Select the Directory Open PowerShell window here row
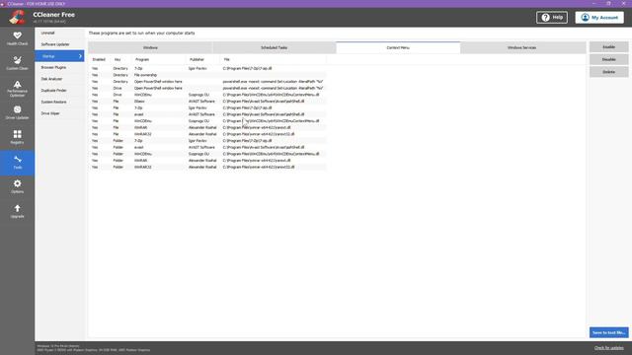This screenshot has height=355, width=632. [x=207, y=82]
